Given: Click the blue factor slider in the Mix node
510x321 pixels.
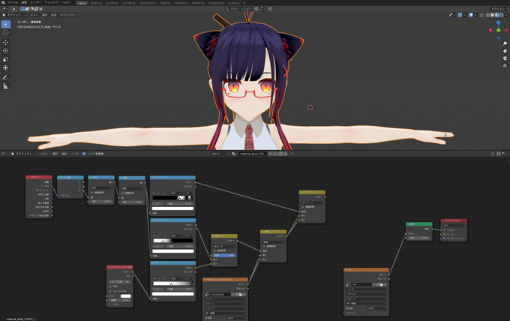Looking at the screenshot, I should tap(224, 255).
